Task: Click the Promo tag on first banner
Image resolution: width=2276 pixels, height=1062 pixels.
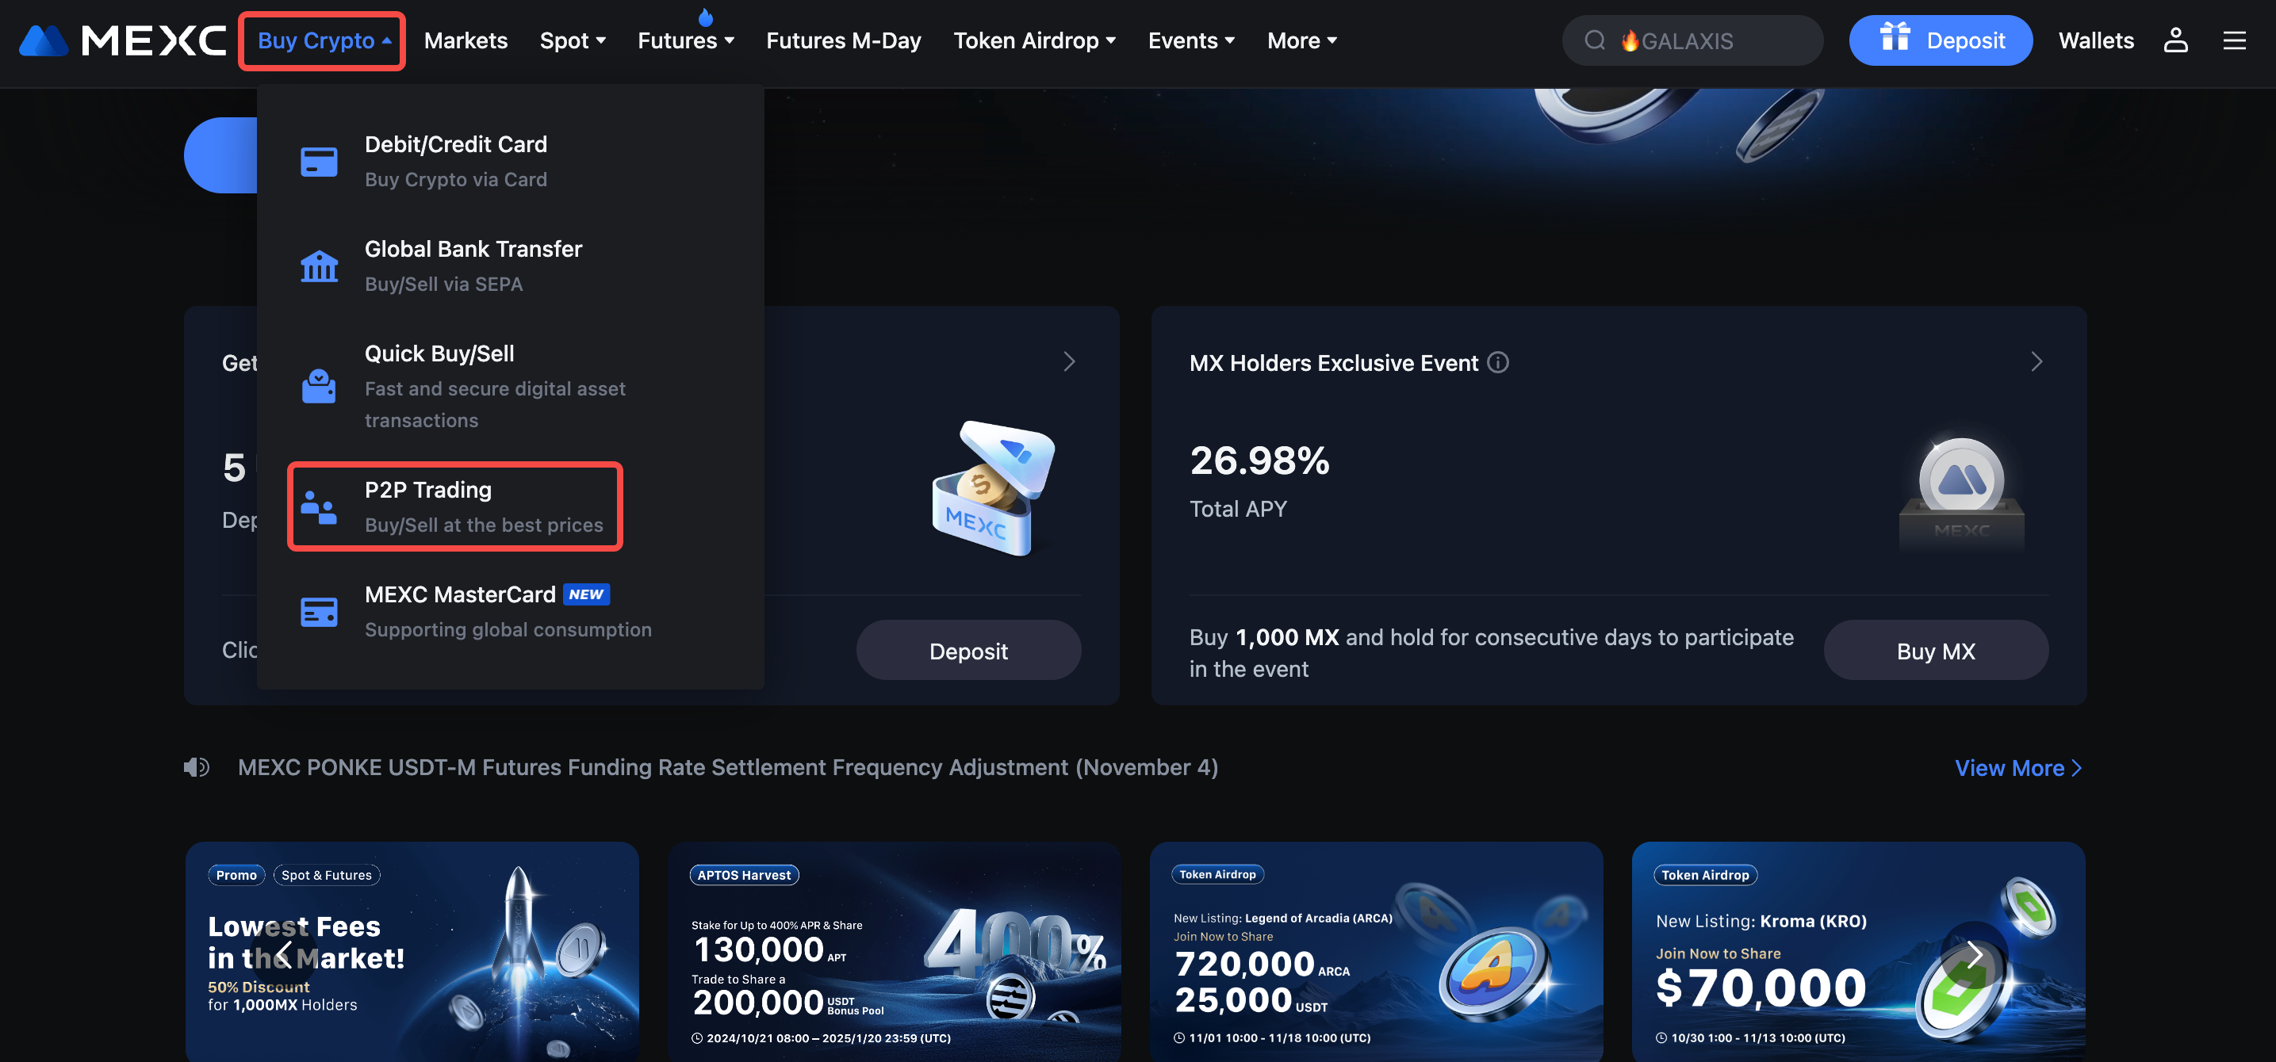Action: pyautogui.click(x=236, y=875)
